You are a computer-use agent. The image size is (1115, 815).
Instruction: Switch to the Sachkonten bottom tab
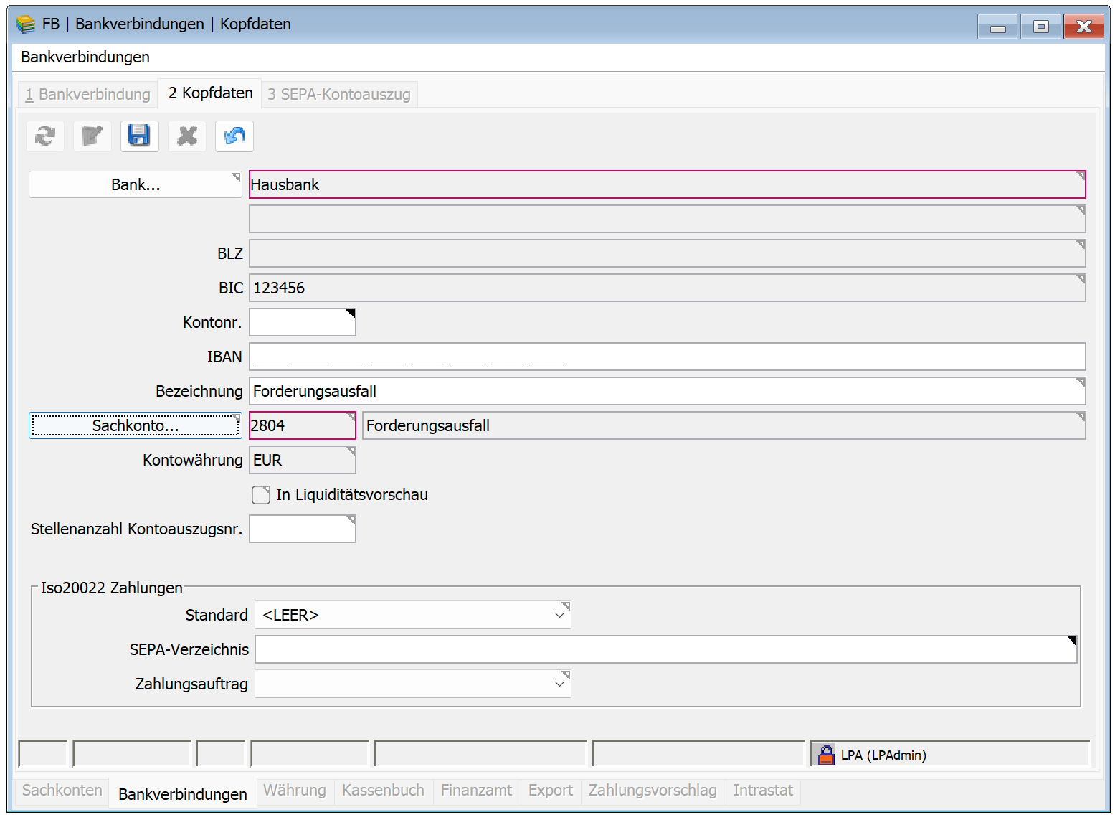(x=62, y=791)
